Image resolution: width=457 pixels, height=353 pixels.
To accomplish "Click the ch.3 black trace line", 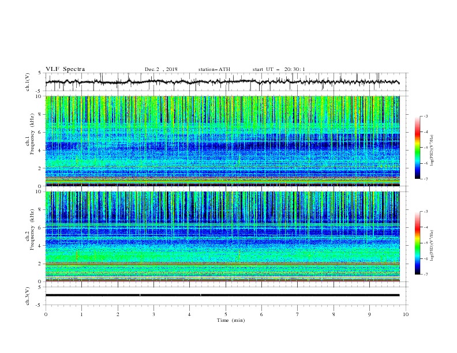I will [x=222, y=295].
